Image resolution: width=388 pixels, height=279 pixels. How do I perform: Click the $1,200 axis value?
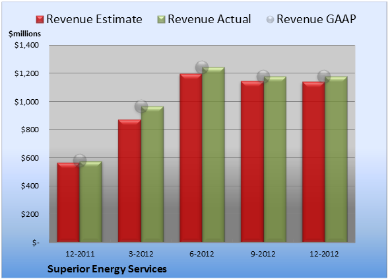coord(26,73)
